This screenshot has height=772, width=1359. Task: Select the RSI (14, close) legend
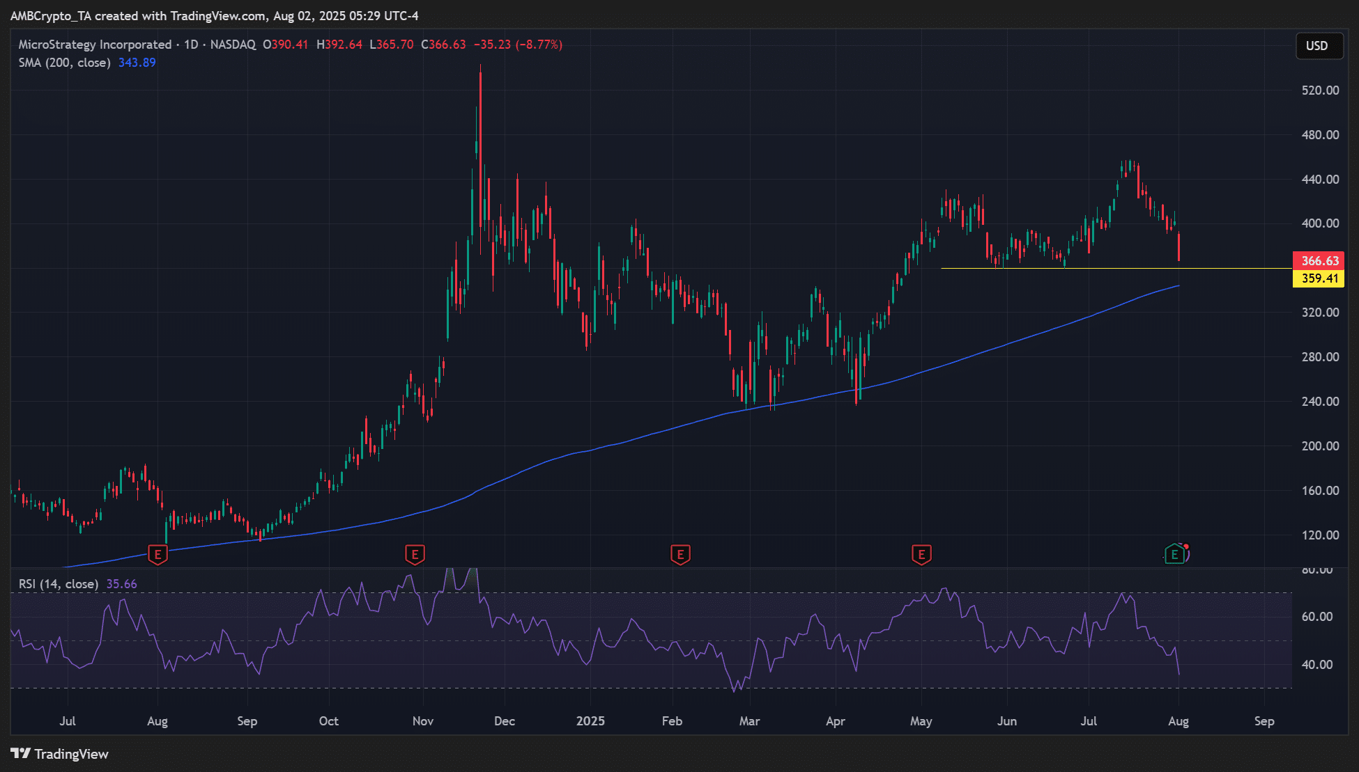tap(58, 584)
